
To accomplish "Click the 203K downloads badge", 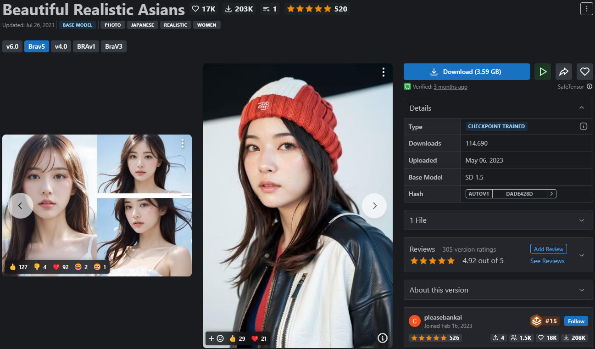I will [239, 9].
